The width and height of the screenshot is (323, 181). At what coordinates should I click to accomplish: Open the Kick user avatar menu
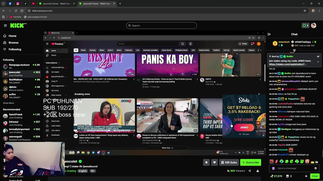(x=313, y=25)
